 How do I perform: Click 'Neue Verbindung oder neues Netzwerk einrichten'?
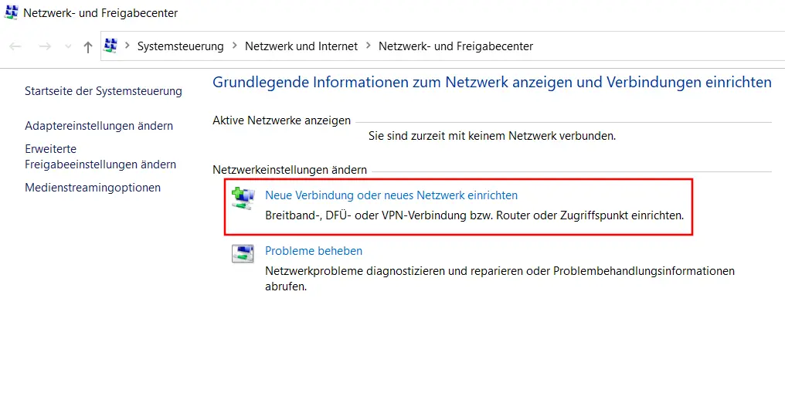pyautogui.click(x=391, y=195)
